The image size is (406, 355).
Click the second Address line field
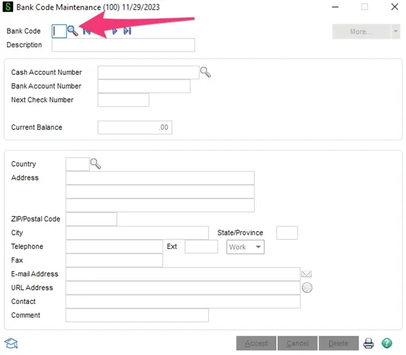point(160,192)
